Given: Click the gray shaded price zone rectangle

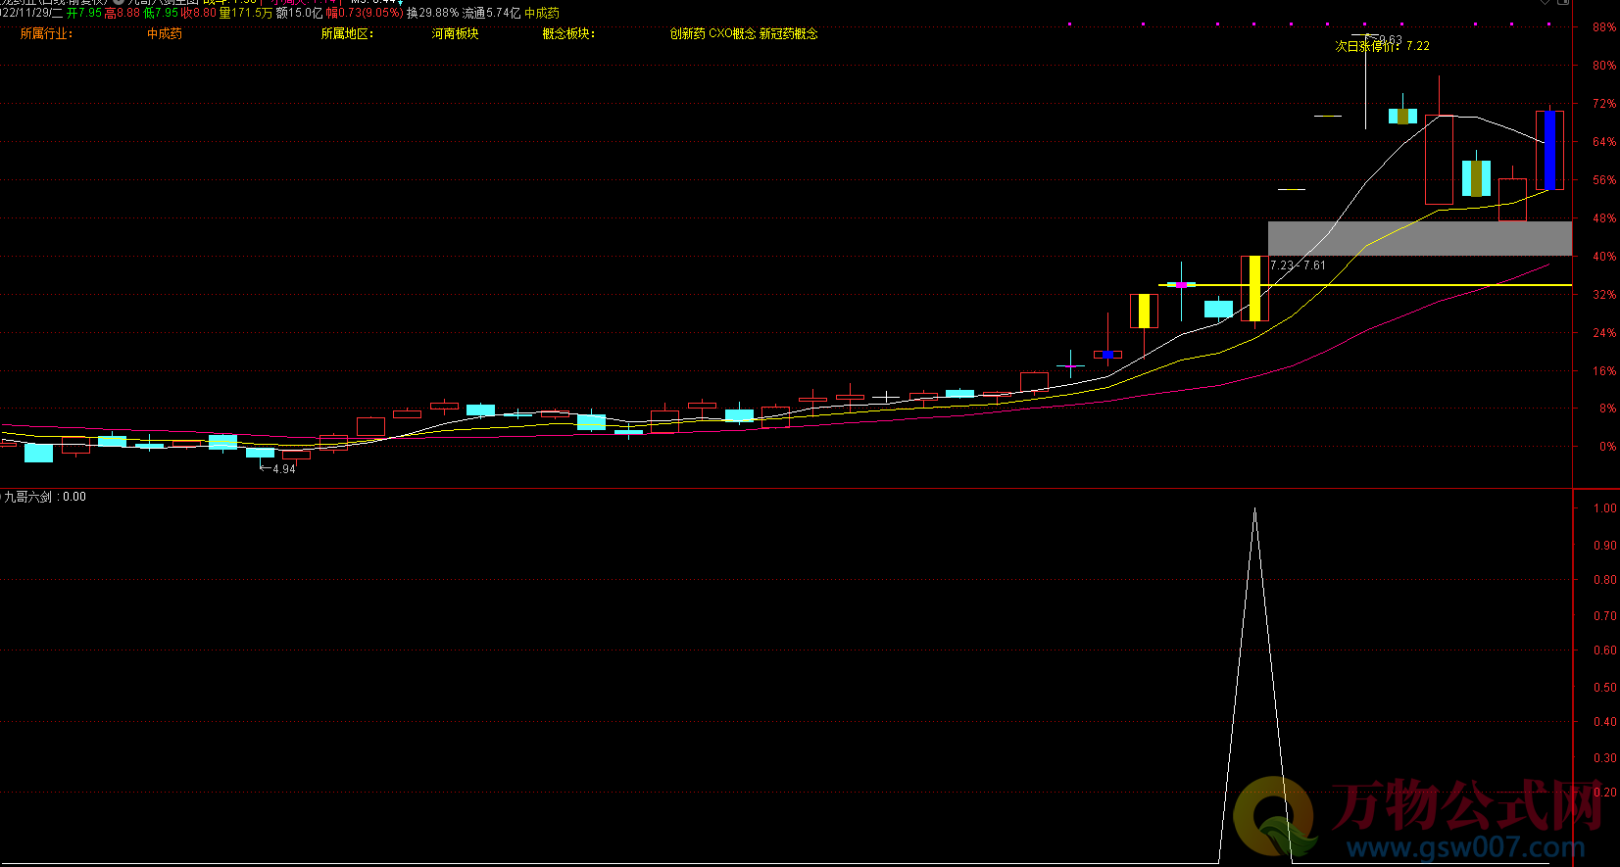Looking at the screenshot, I should click(1419, 238).
